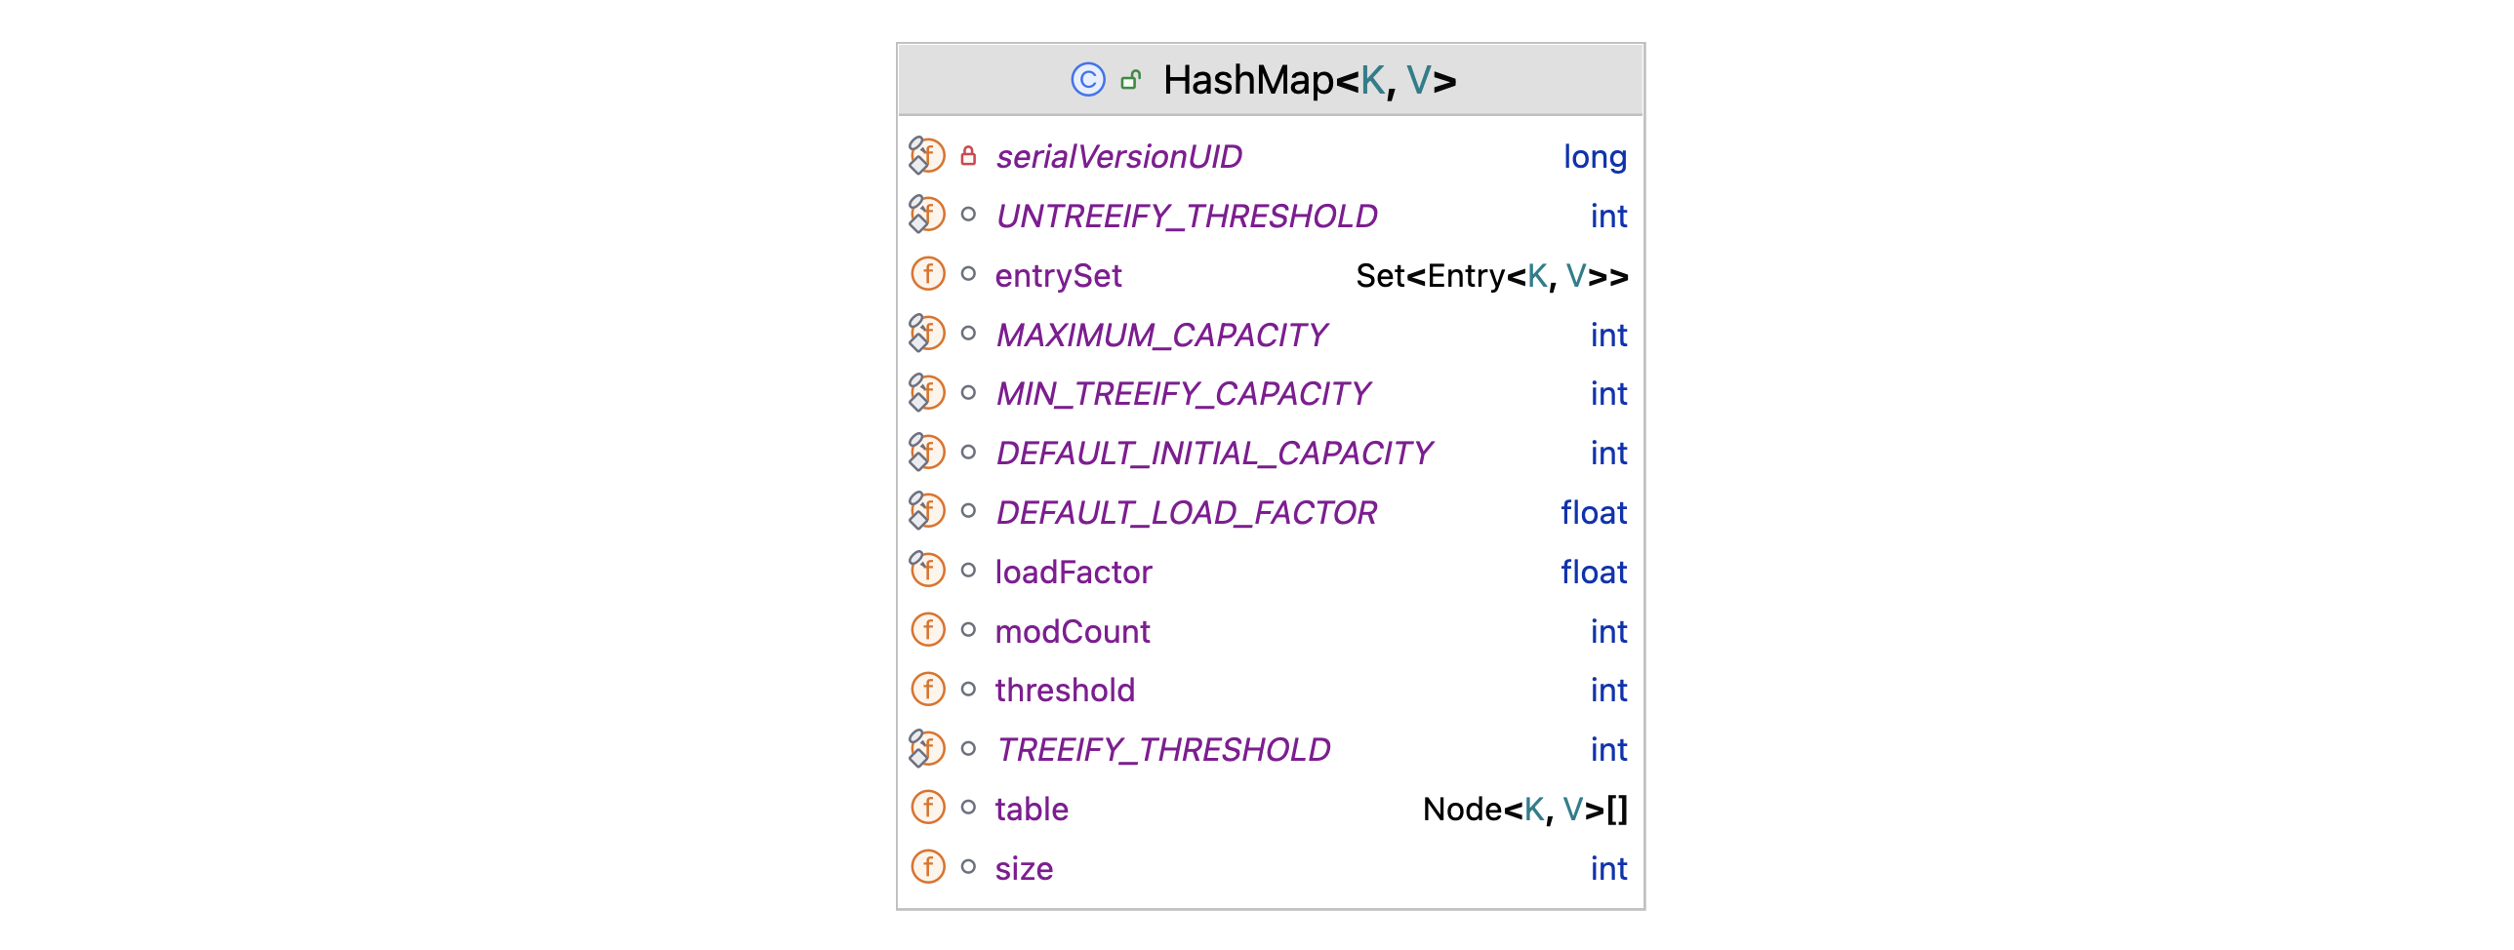Viewport: 2514px width, 950px height.
Task: Click the field icon next to modCount
Action: point(928,631)
